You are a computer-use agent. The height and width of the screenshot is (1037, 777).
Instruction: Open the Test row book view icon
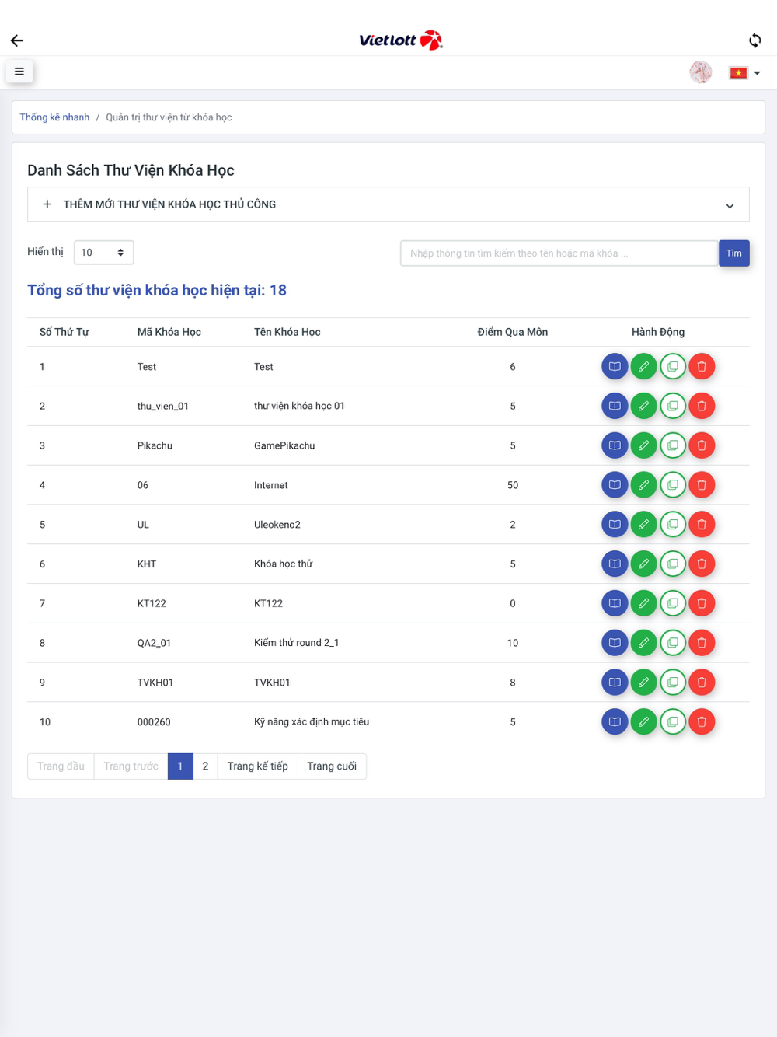(615, 367)
